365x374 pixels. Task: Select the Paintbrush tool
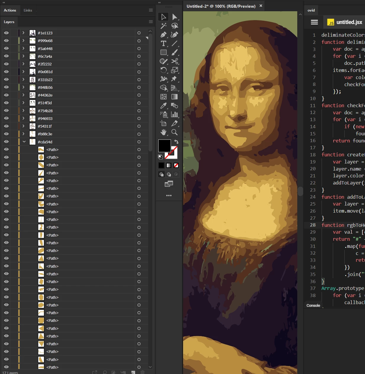click(x=175, y=52)
